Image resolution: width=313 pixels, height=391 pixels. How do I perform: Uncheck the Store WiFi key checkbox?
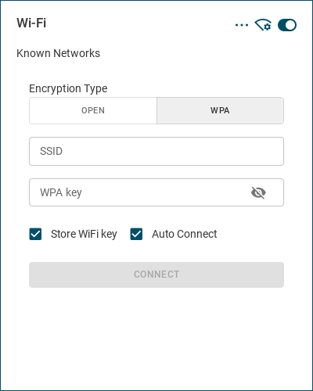[35, 234]
